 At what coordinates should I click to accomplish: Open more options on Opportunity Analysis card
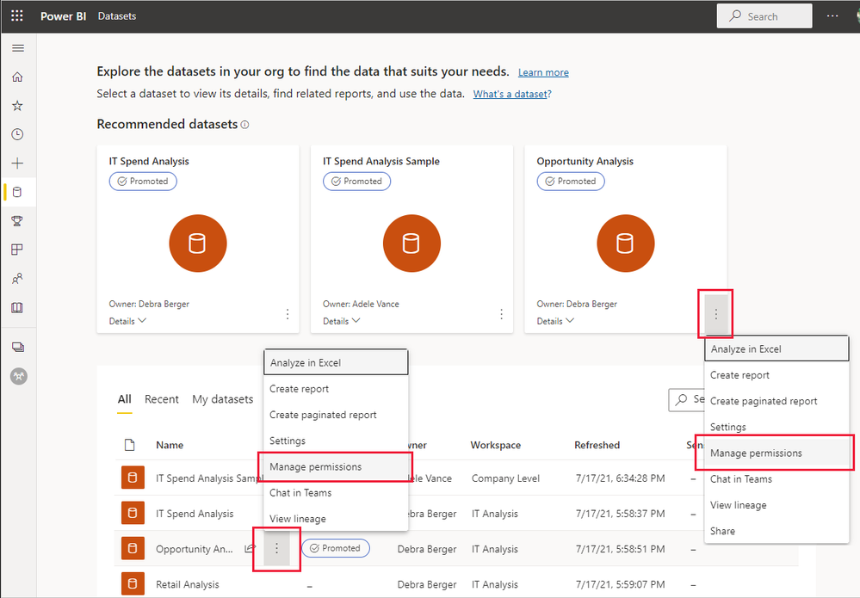click(x=715, y=314)
